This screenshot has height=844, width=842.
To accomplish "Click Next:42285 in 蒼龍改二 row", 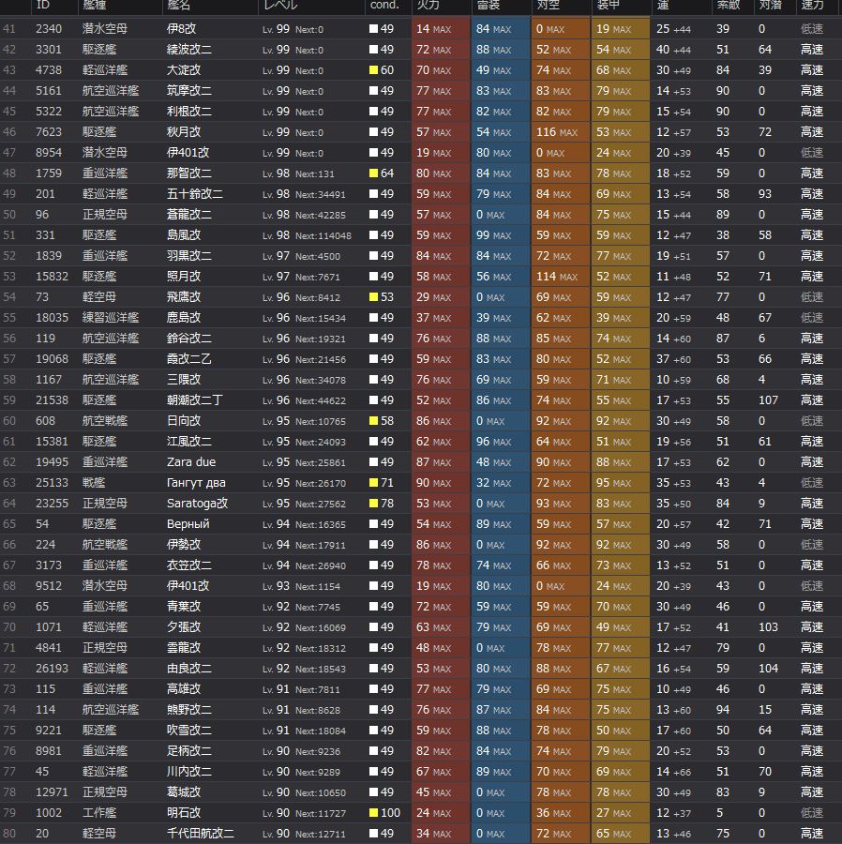I will click(x=321, y=216).
